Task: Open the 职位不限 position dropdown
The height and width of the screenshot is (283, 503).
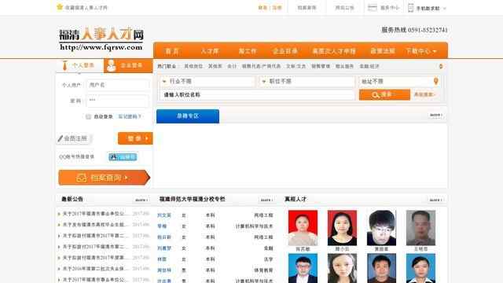Action: (x=307, y=82)
